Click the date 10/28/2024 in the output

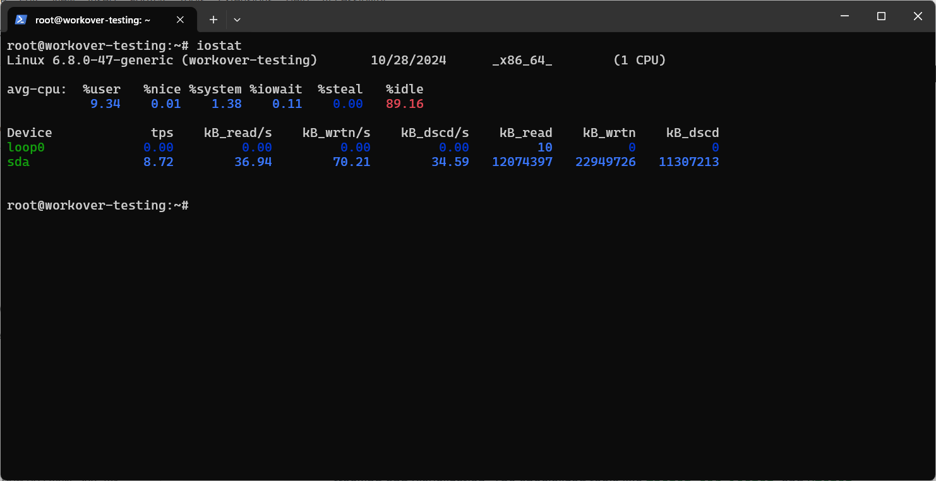coord(408,61)
